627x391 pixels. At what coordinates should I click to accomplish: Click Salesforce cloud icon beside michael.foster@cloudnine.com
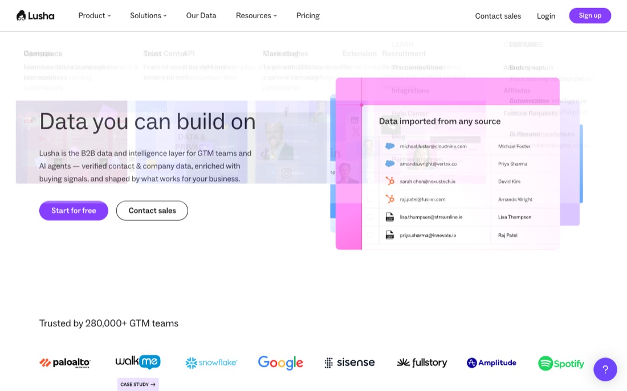pyautogui.click(x=389, y=146)
